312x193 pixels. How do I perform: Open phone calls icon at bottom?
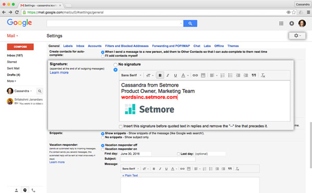coord(33,190)
